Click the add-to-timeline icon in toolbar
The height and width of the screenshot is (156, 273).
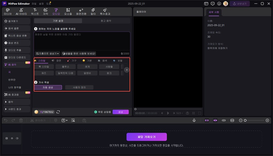coord(84,120)
